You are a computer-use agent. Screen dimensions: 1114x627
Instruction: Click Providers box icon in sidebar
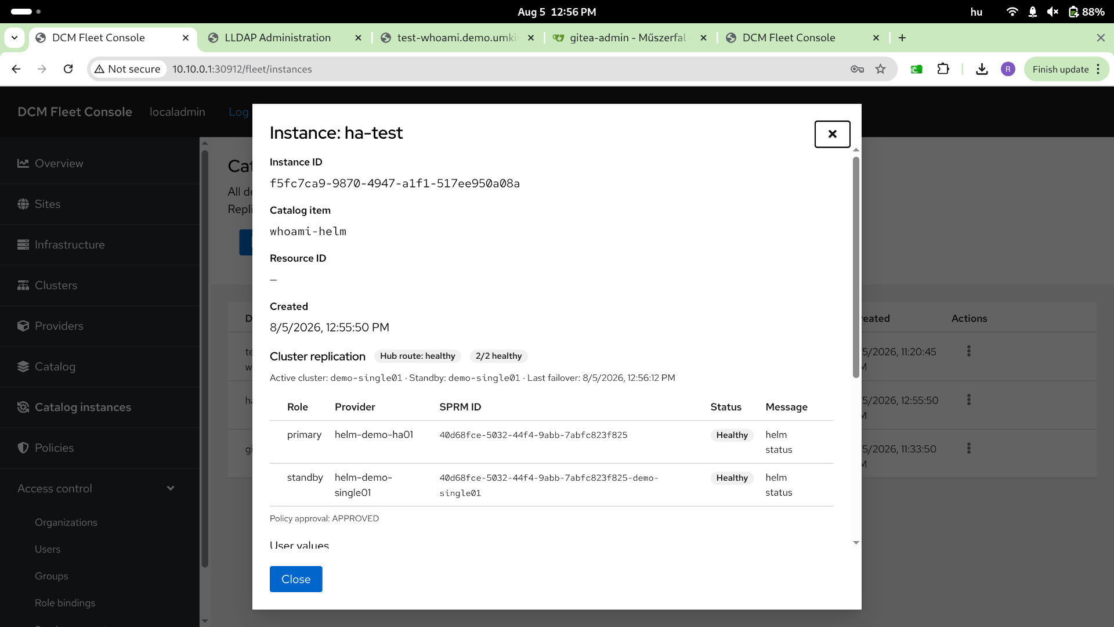(23, 326)
